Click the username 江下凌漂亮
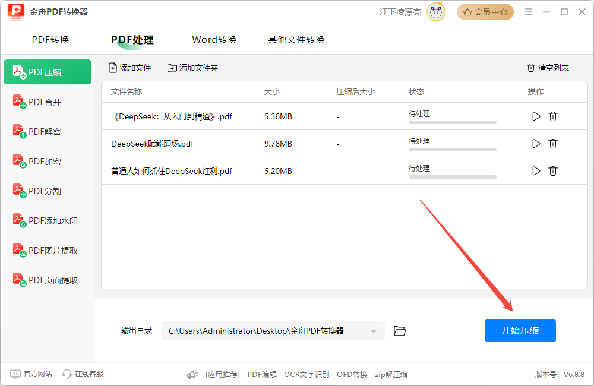Screen dimensions: 594x386 click(x=400, y=12)
